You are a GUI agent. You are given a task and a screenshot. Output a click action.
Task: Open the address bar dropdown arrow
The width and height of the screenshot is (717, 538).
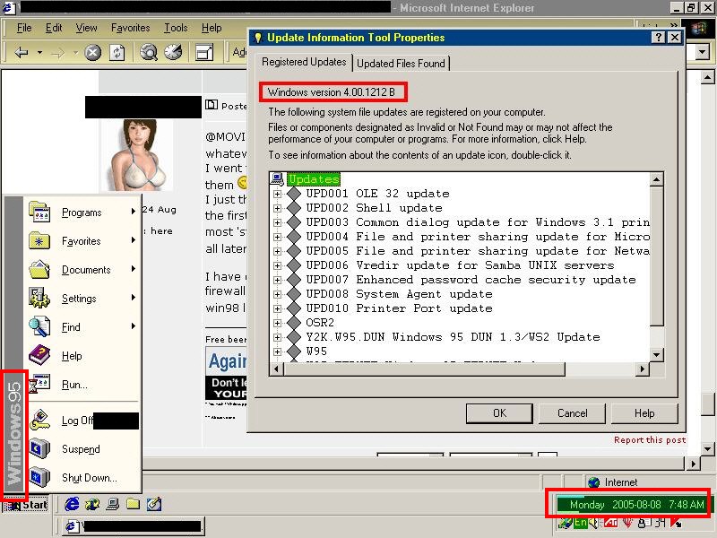click(704, 52)
